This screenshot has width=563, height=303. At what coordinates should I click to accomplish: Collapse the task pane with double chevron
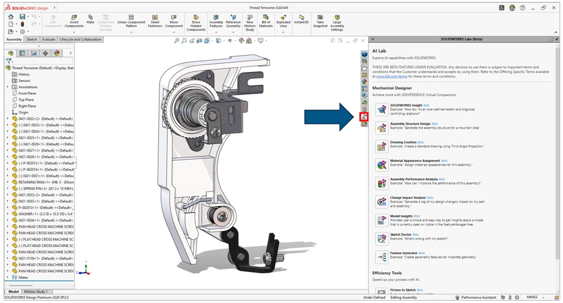click(x=373, y=39)
